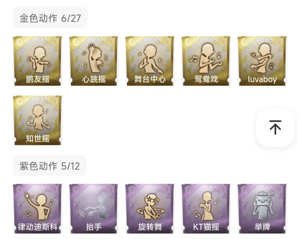Viewport: 301px width, 239px height.
Task: Tap the spinning figure on 旋转舞 card
Action: pyautogui.click(x=151, y=207)
